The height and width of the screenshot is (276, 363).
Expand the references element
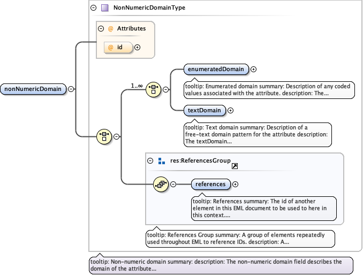click(x=235, y=184)
